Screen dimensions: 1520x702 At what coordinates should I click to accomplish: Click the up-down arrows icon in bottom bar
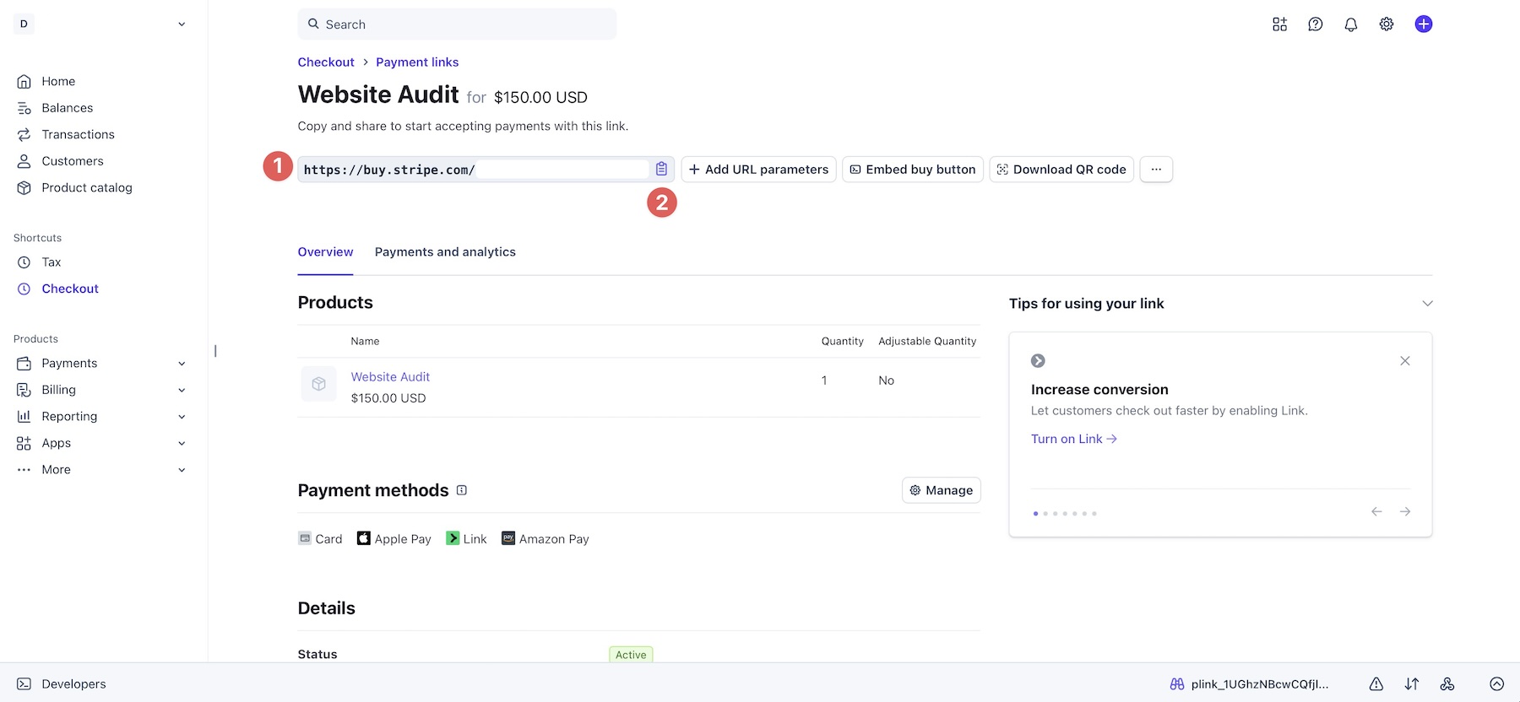coord(1412,684)
